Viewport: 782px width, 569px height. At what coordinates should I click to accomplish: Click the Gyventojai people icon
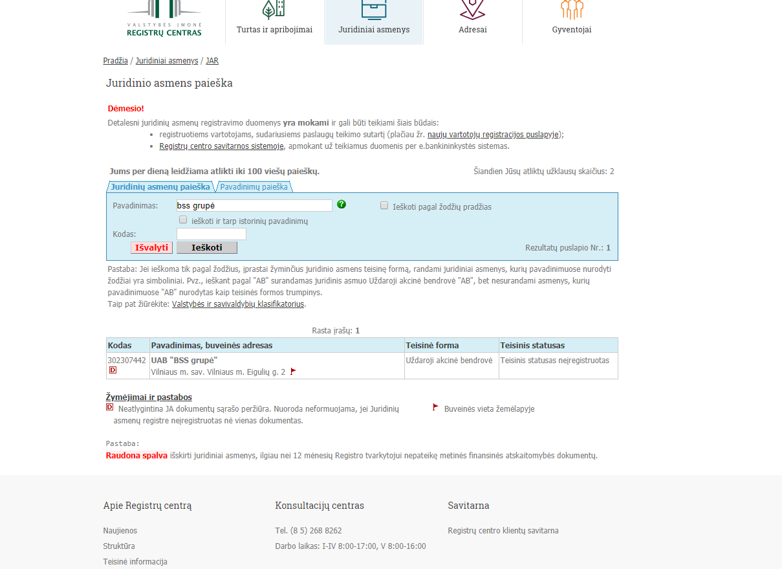coord(571,9)
